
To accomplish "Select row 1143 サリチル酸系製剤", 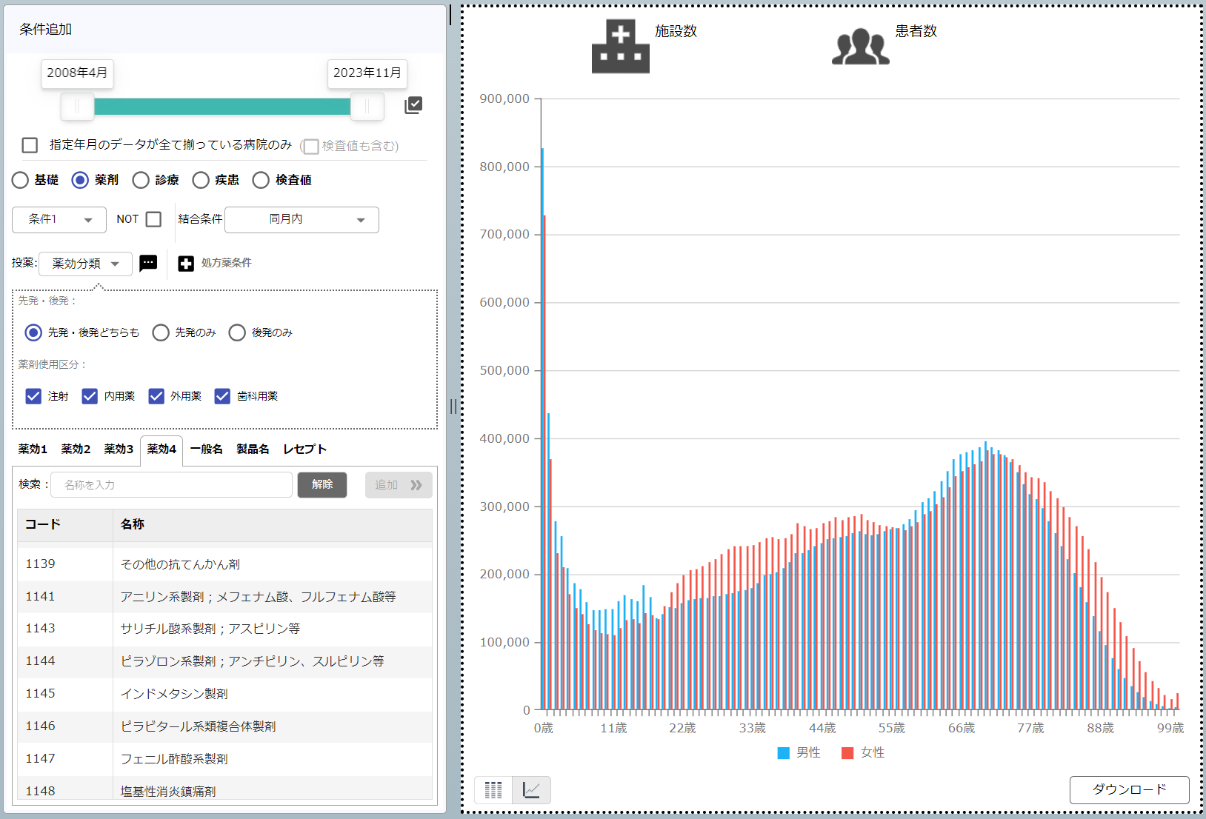I will pos(225,629).
